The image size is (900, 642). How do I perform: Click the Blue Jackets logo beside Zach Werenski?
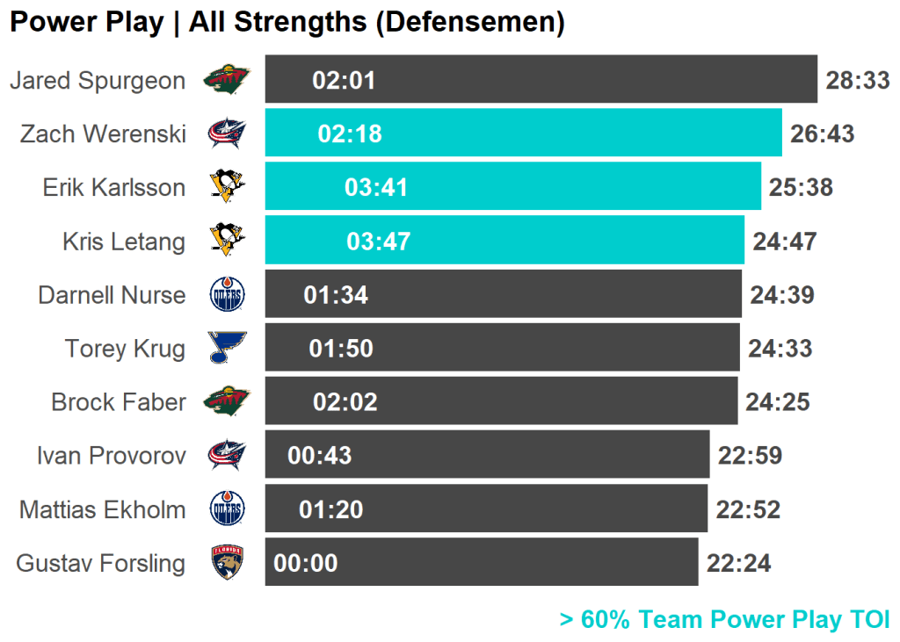pos(226,133)
